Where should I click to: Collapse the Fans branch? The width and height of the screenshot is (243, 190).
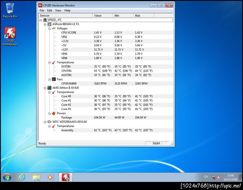[49, 79]
